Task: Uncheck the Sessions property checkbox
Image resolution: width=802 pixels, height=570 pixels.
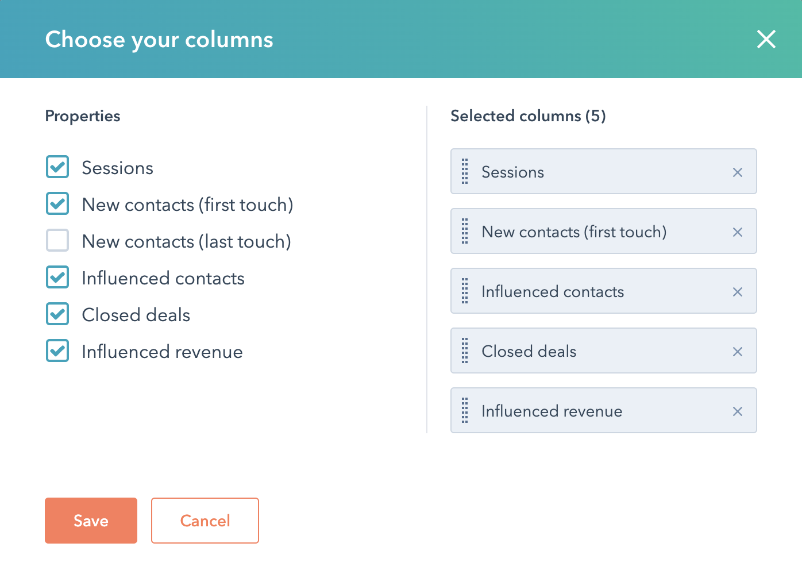Action: 57,167
